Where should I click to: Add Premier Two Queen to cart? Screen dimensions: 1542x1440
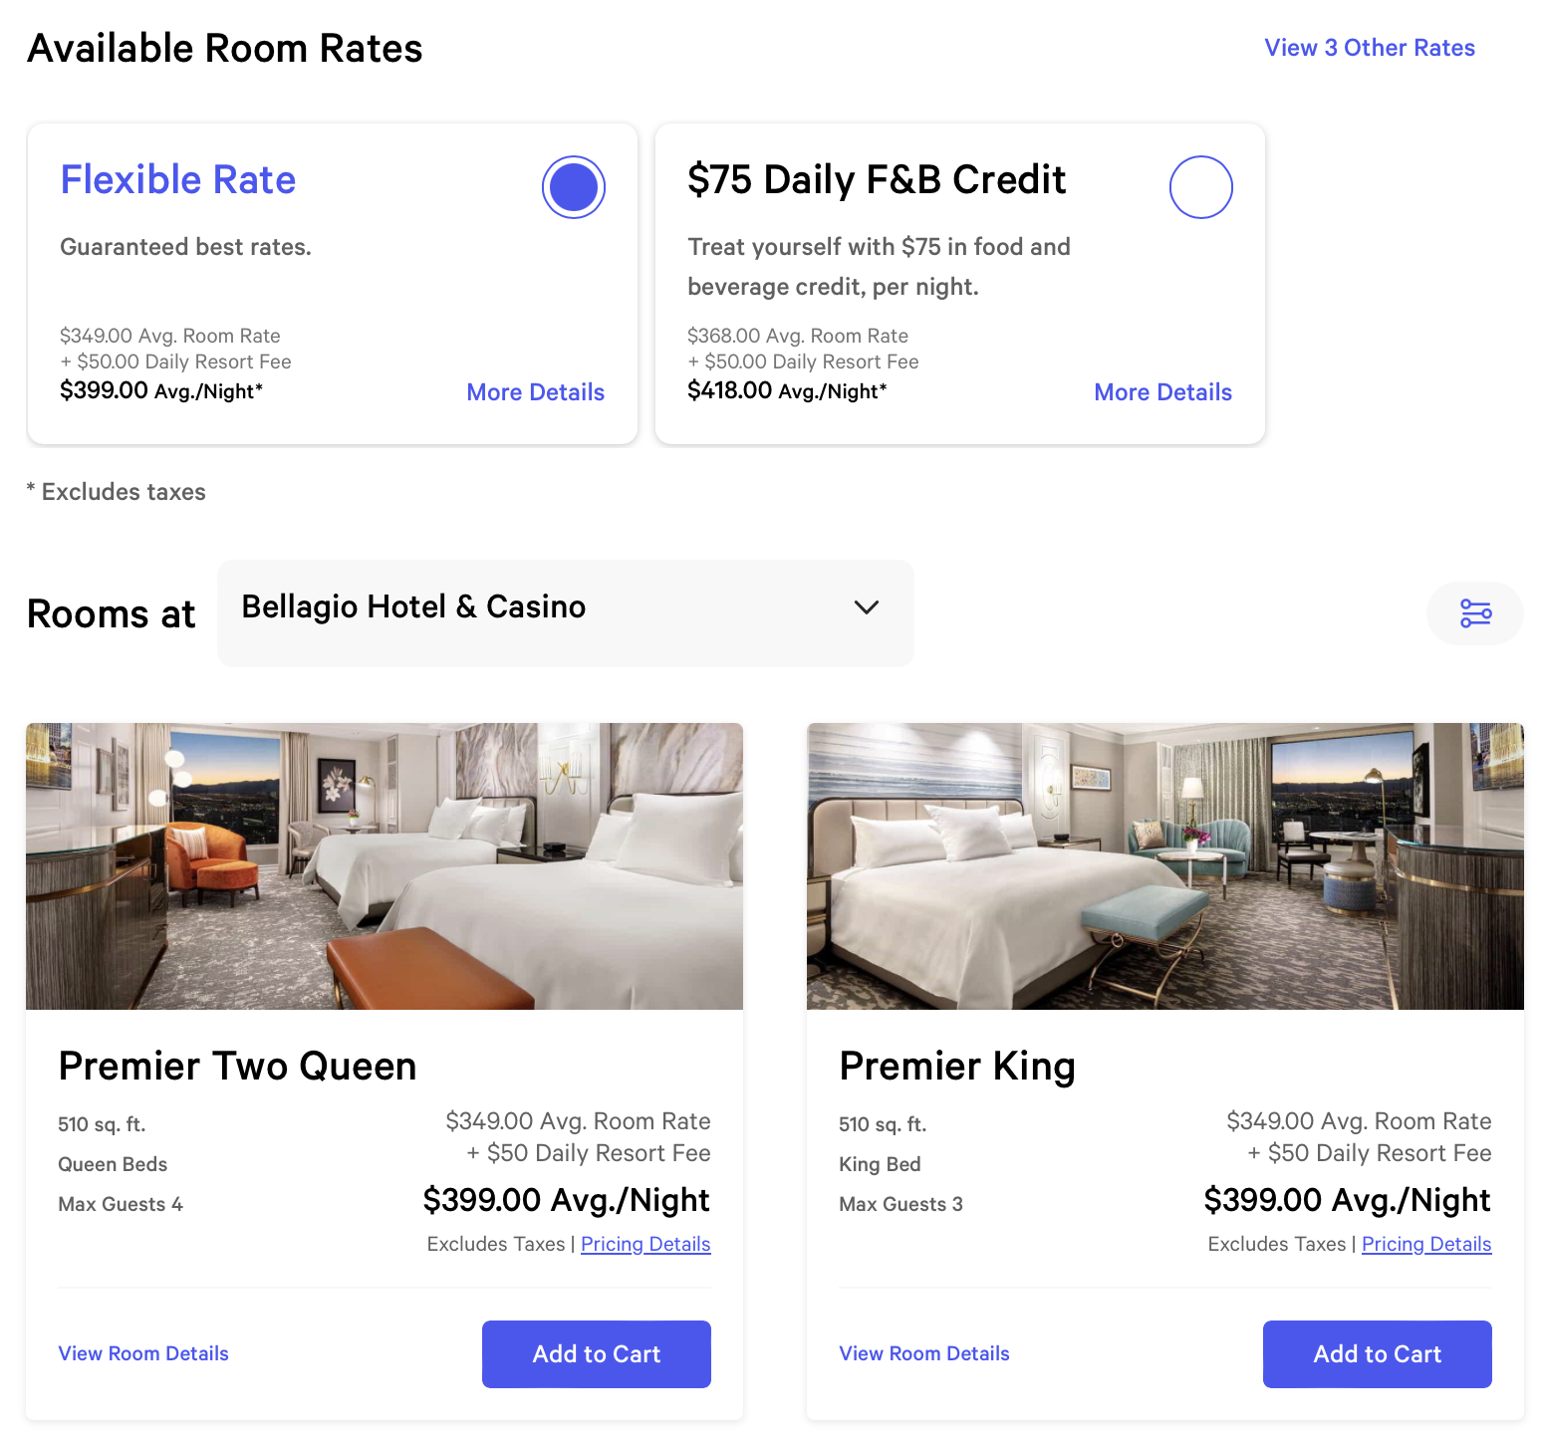(597, 1354)
